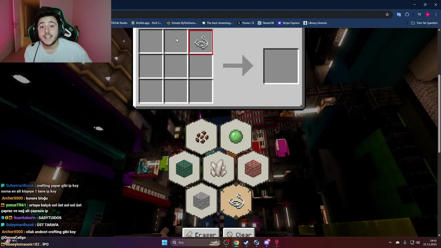Switch to Chrome in the taskbar
441x248 pixels.
236,242
